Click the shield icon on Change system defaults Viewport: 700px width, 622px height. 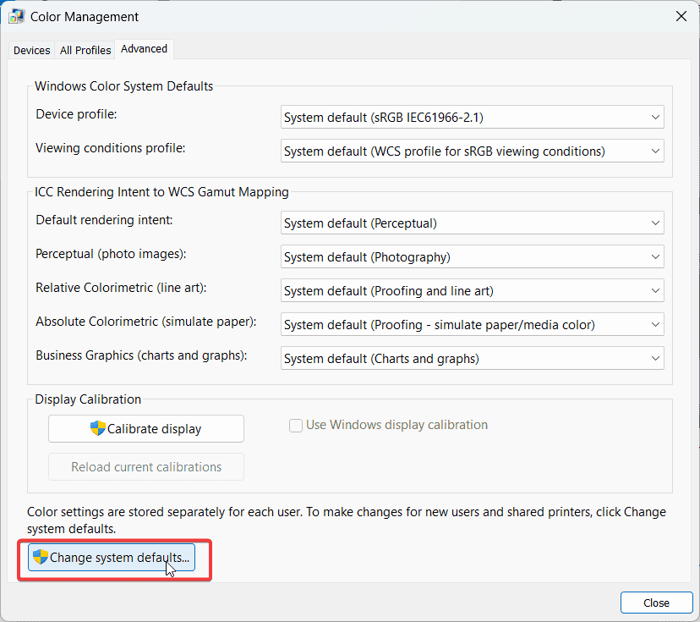coord(41,557)
